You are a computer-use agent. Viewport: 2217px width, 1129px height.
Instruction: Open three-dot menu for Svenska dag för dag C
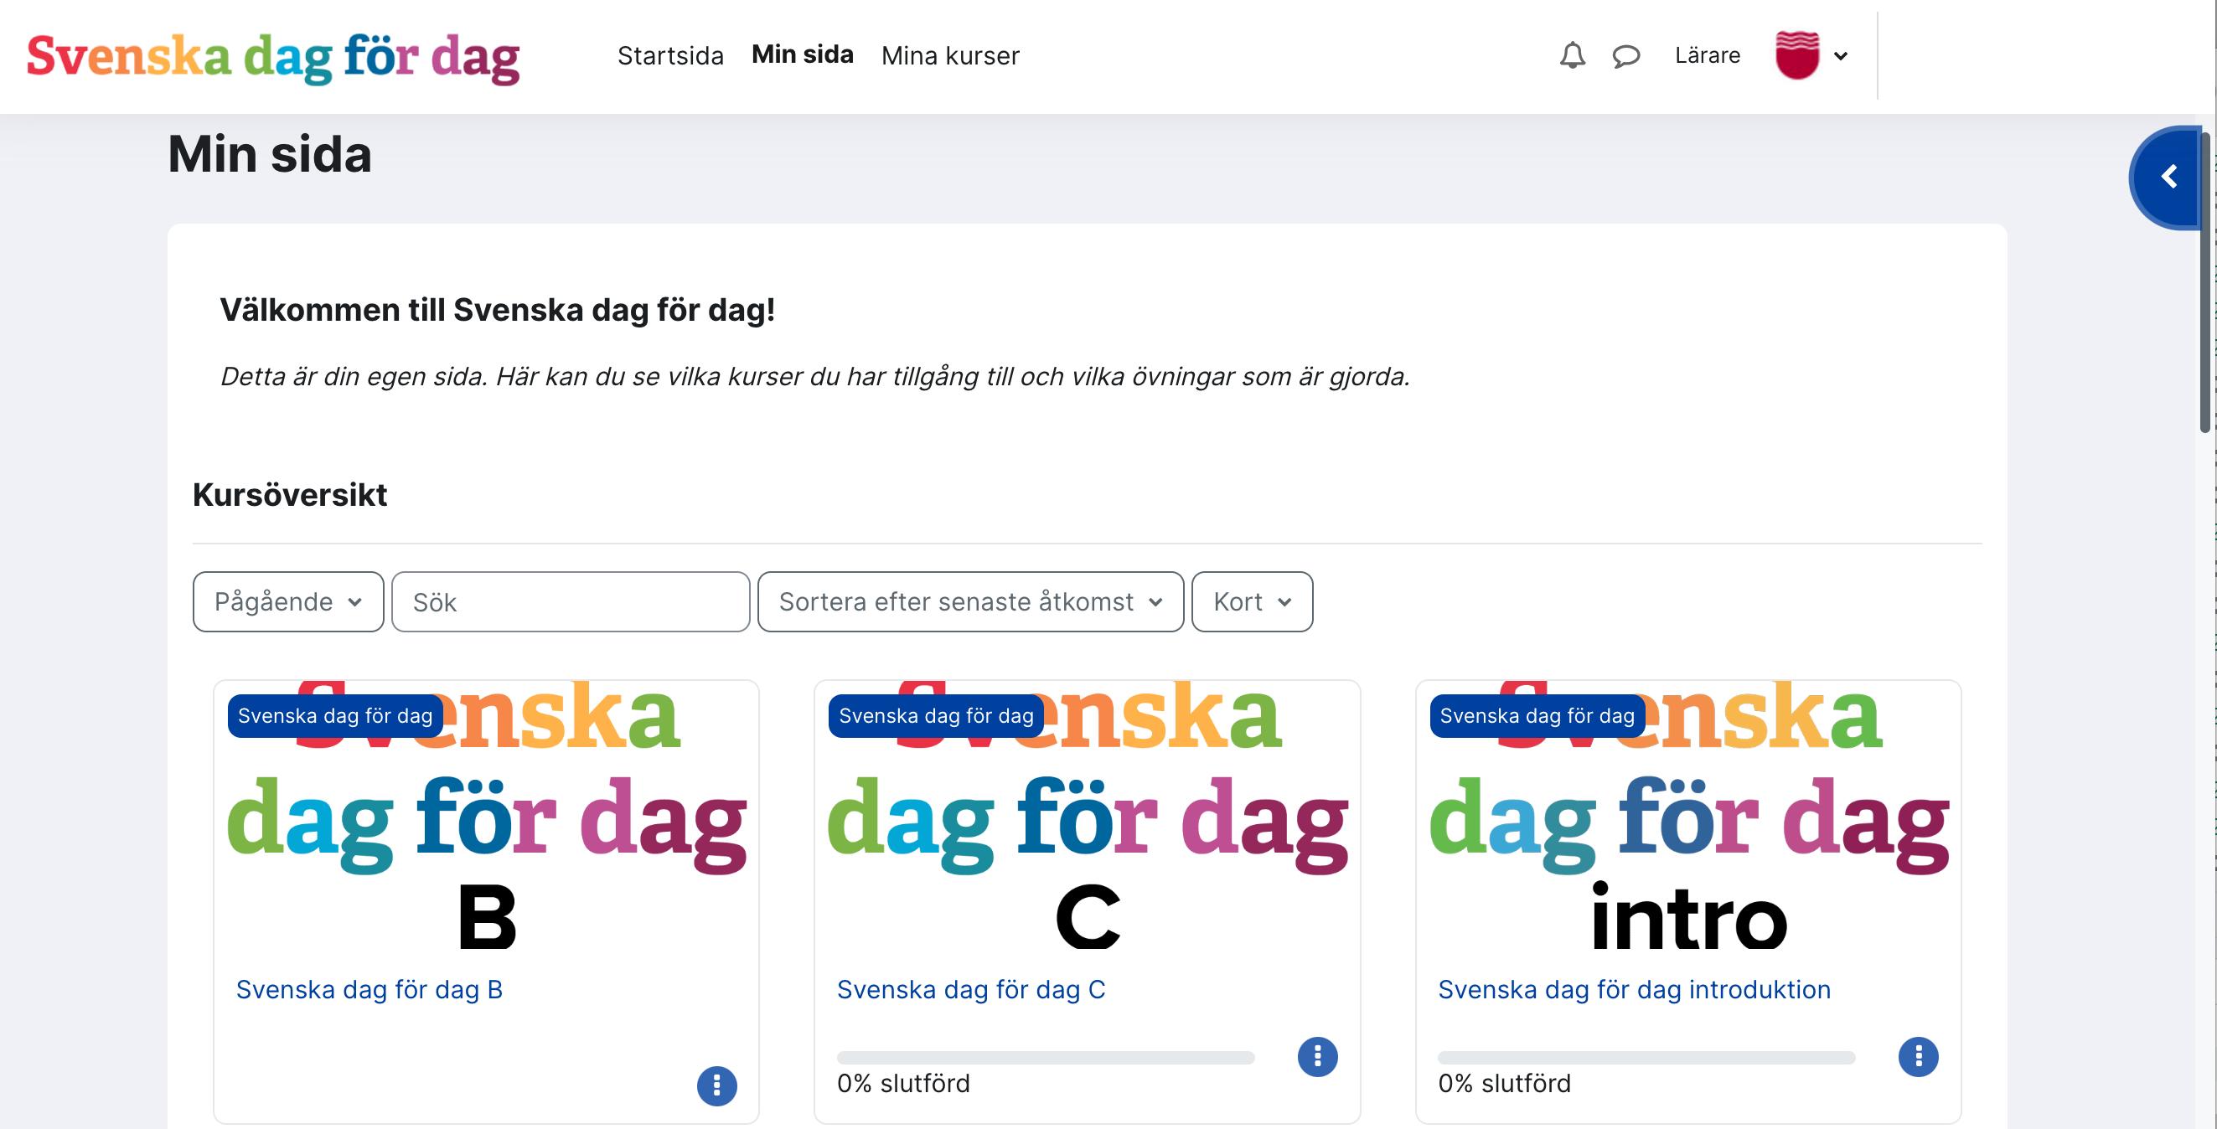pos(1317,1057)
